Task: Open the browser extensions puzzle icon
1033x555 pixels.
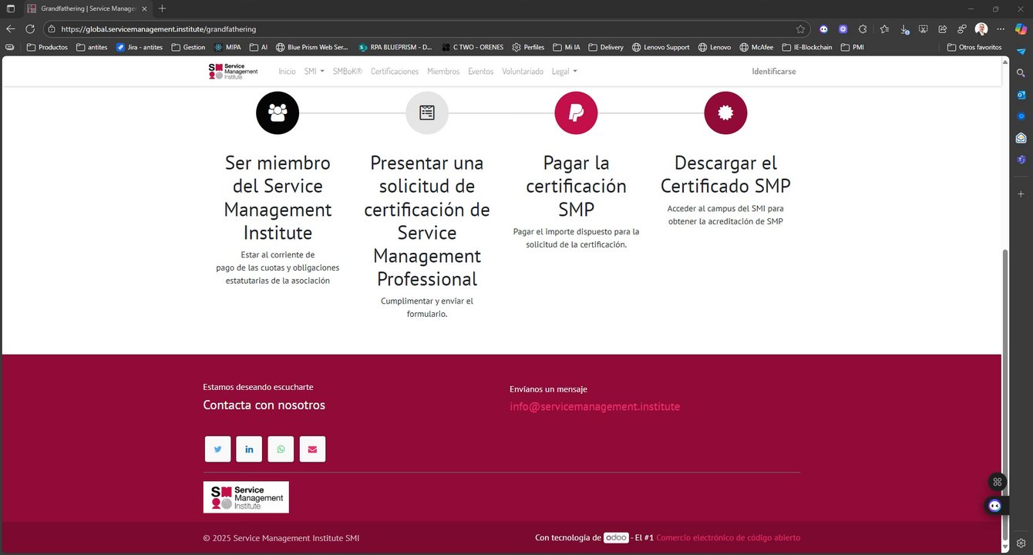Action: 863,29
